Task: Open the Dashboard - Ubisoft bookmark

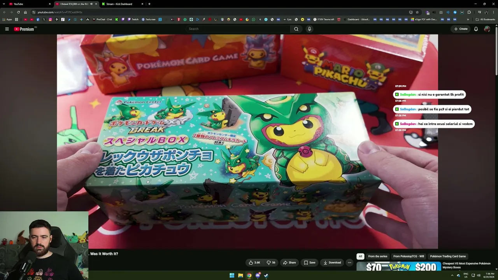Action: tap(356, 19)
